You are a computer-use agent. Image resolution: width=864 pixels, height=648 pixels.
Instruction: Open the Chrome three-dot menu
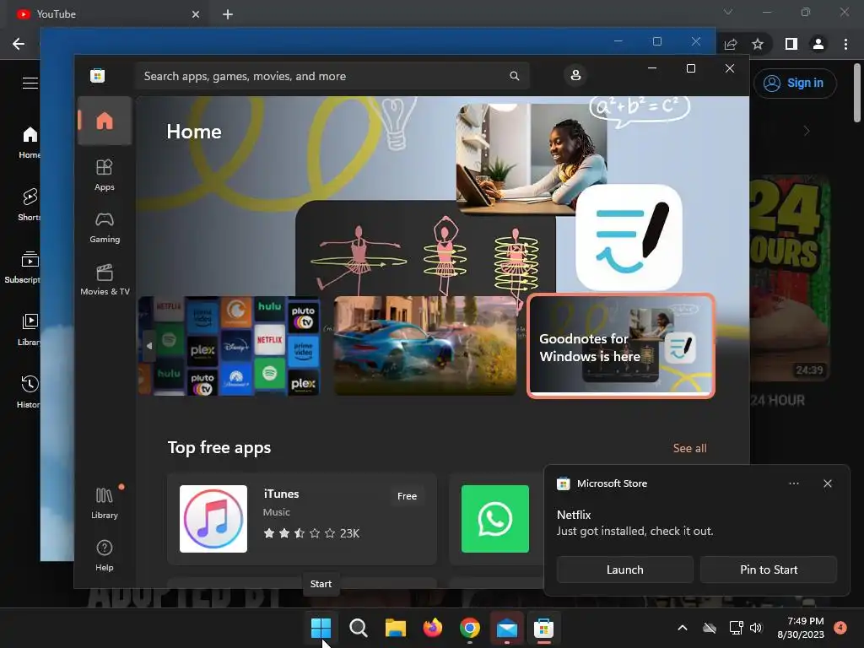845,44
